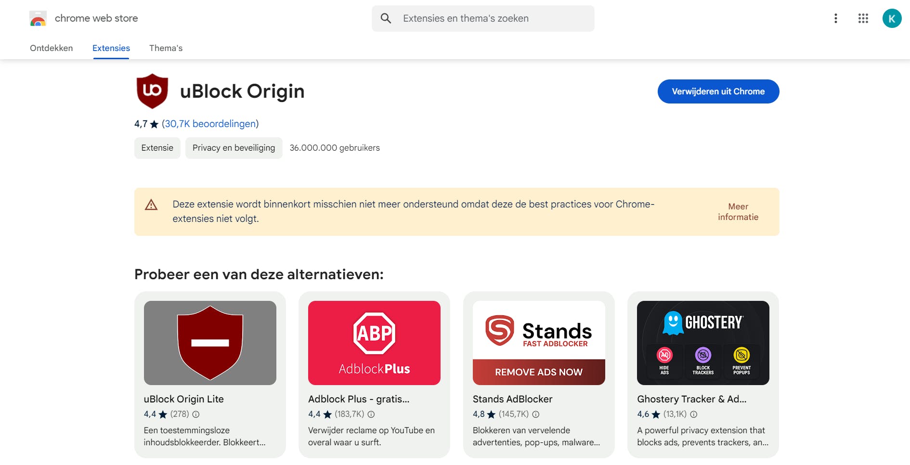The height and width of the screenshot is (465, 910).
Task: Switch to the Thema's tab
Action: tap(166, 48)
